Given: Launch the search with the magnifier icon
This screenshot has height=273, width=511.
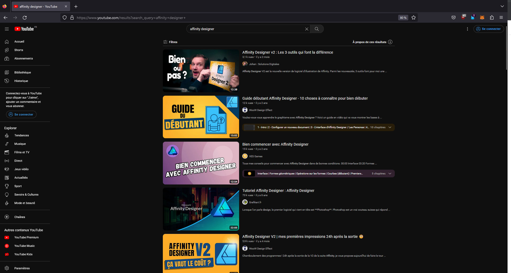Looking at the screenshot, I should point(317,29).
